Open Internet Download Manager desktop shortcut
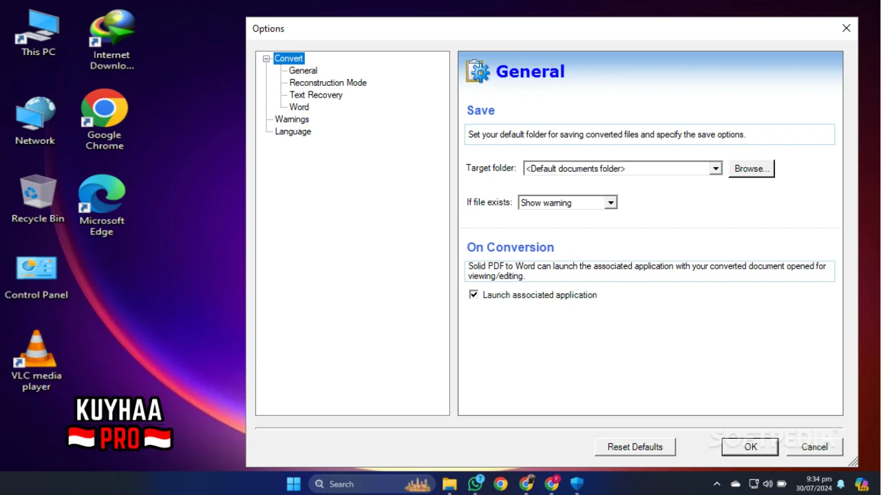This screenshot has width=881, height=495. click(112, 40)
